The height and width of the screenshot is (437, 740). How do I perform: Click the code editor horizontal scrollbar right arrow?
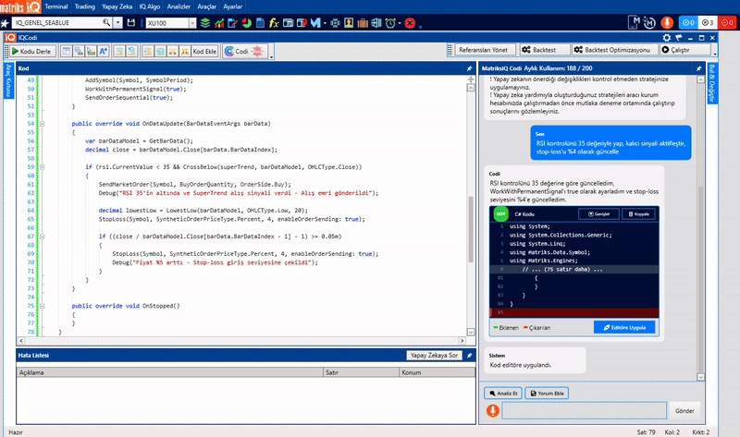click(462, 340)
